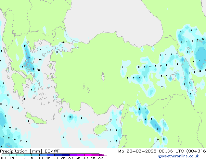The width and height of the screenshot is (206, 159).
Task: Click the precipitation value '8' on the map
Action: pos(158,129)
